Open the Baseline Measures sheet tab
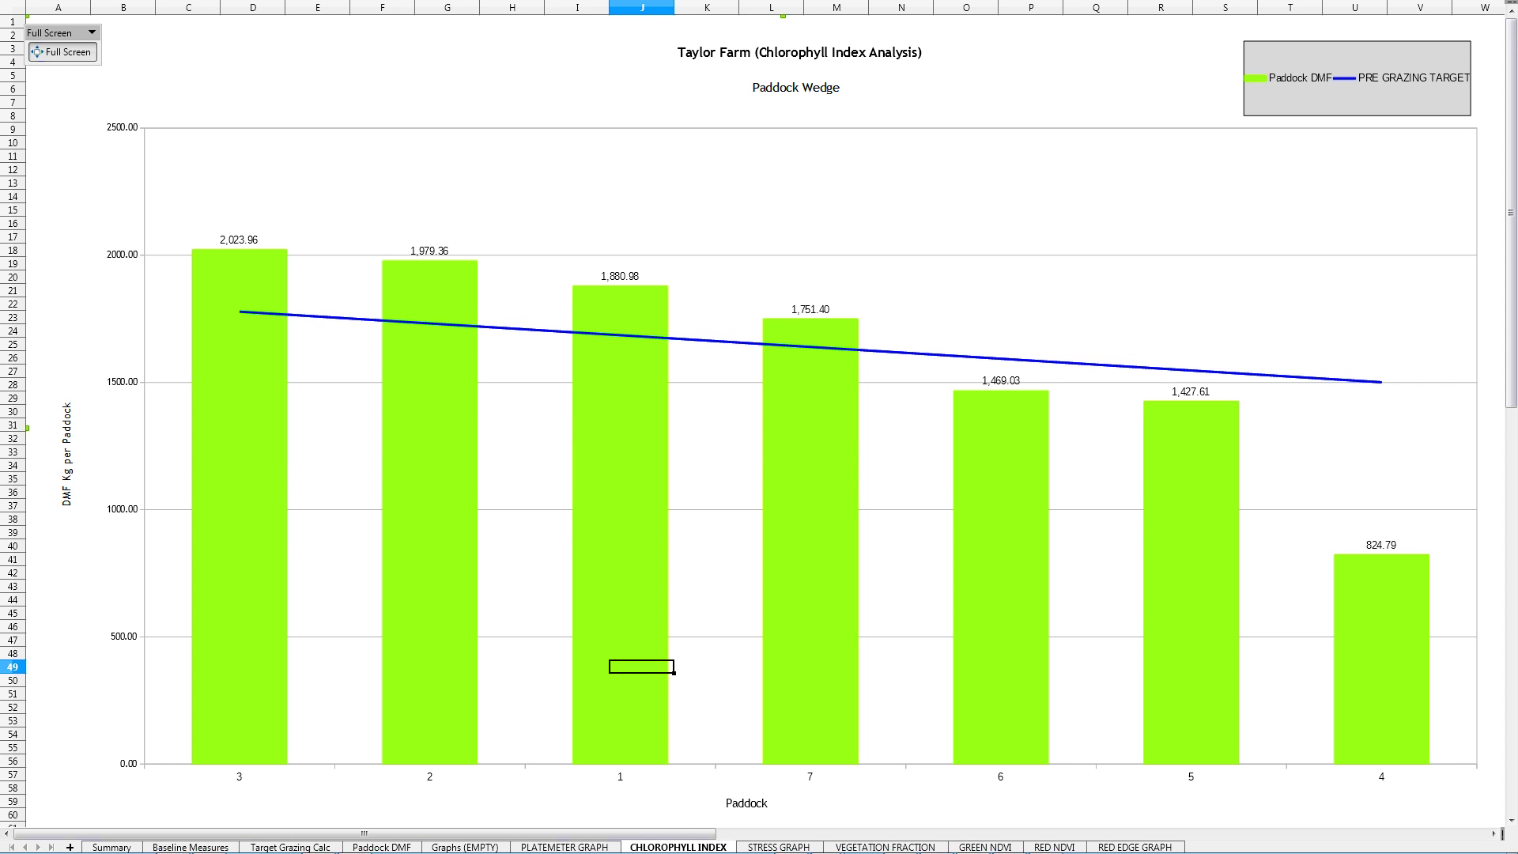This screenshot has width=1518, height=854. pos(190,847)
